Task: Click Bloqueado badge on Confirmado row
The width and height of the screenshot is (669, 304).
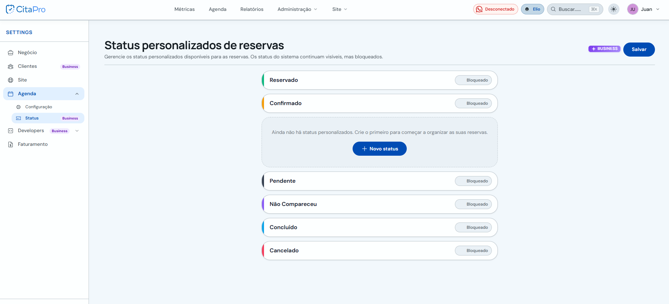Action: coord(473,103)
